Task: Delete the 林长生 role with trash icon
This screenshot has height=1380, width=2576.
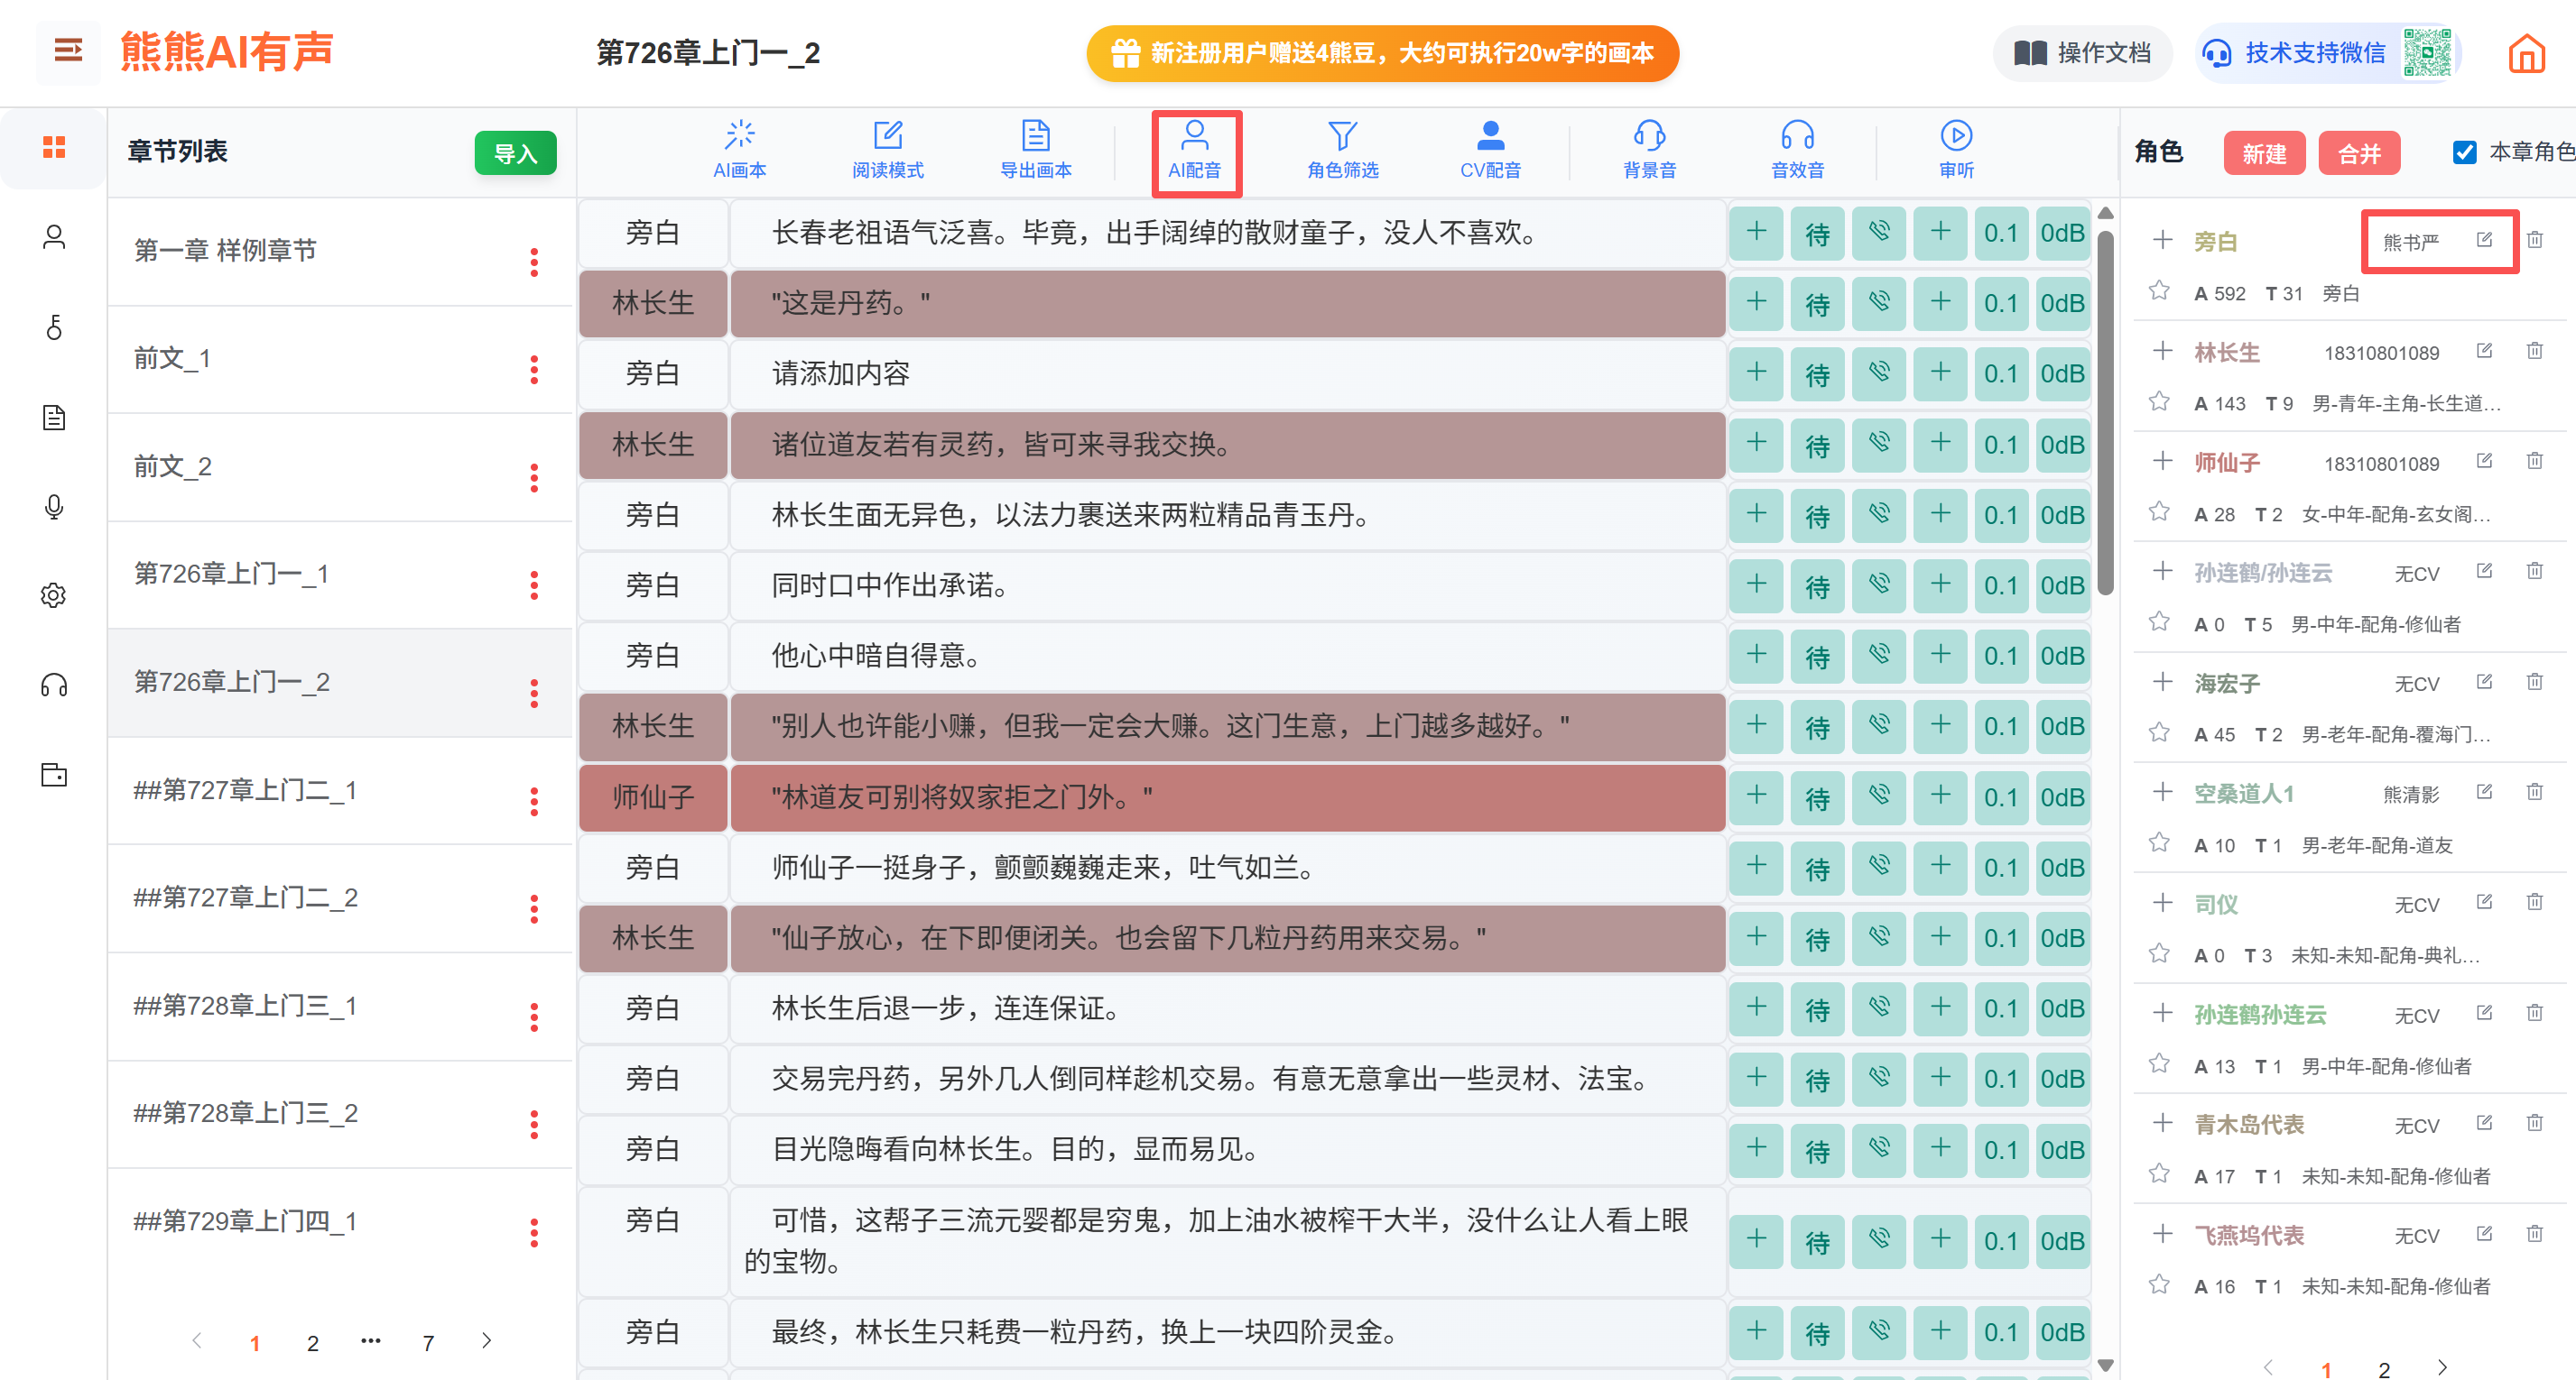Action: point(2534,351)
